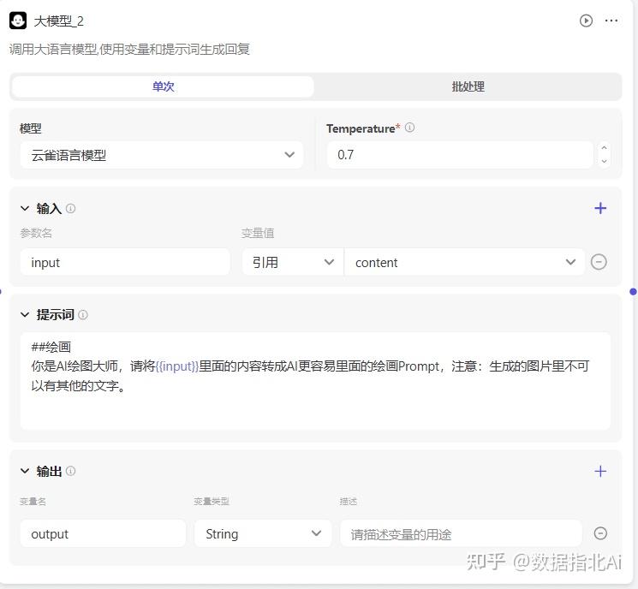Open the content reference dropdown
The width and height of the screenshot is (638, 589).
click(x=464, y=262)
